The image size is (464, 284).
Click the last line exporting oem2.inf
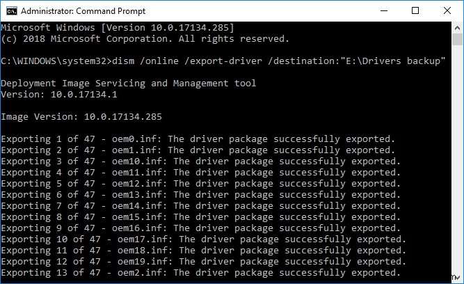pyautogui.click(x=201, y=272)
